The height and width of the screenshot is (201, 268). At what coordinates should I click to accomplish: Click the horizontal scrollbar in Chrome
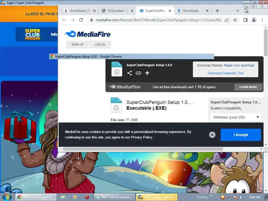(x=143, y=149)
